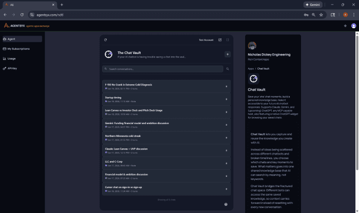The width and height of the screenshot is (359, 213).
Task: Click the page's vertical scrollbar thumb
Action: pyautogui.click(x=357, y=103)
